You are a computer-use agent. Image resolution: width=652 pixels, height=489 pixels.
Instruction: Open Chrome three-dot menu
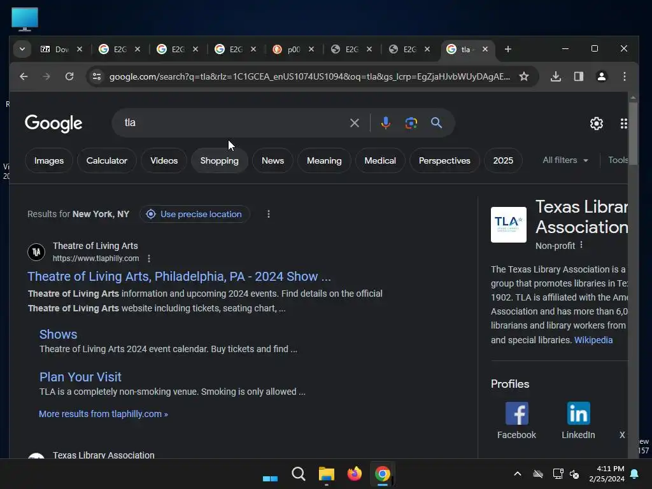point(624,76)
